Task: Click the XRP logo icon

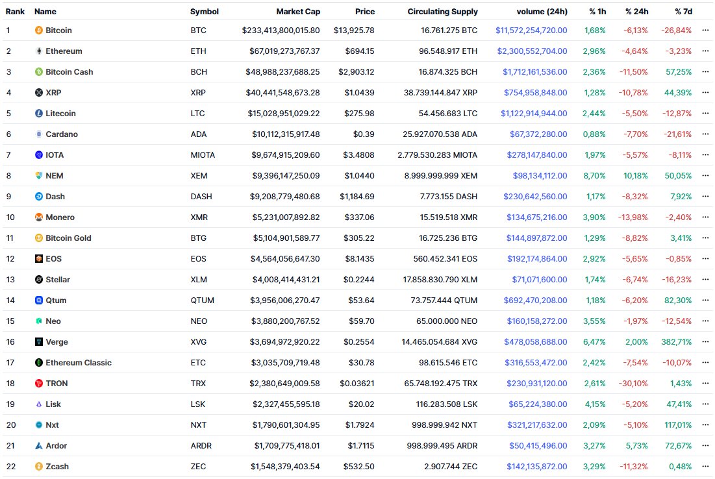Action: (39, 93)
